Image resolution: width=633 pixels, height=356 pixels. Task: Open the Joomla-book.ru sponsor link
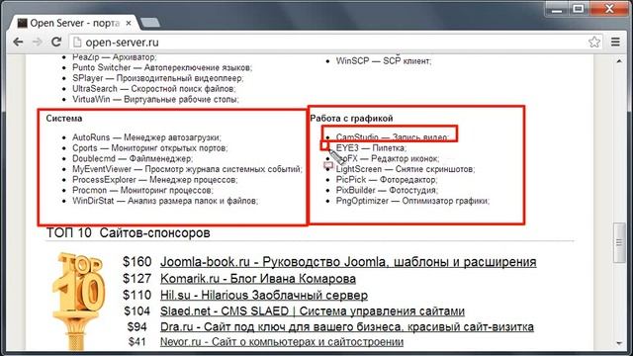pos(348,262)
